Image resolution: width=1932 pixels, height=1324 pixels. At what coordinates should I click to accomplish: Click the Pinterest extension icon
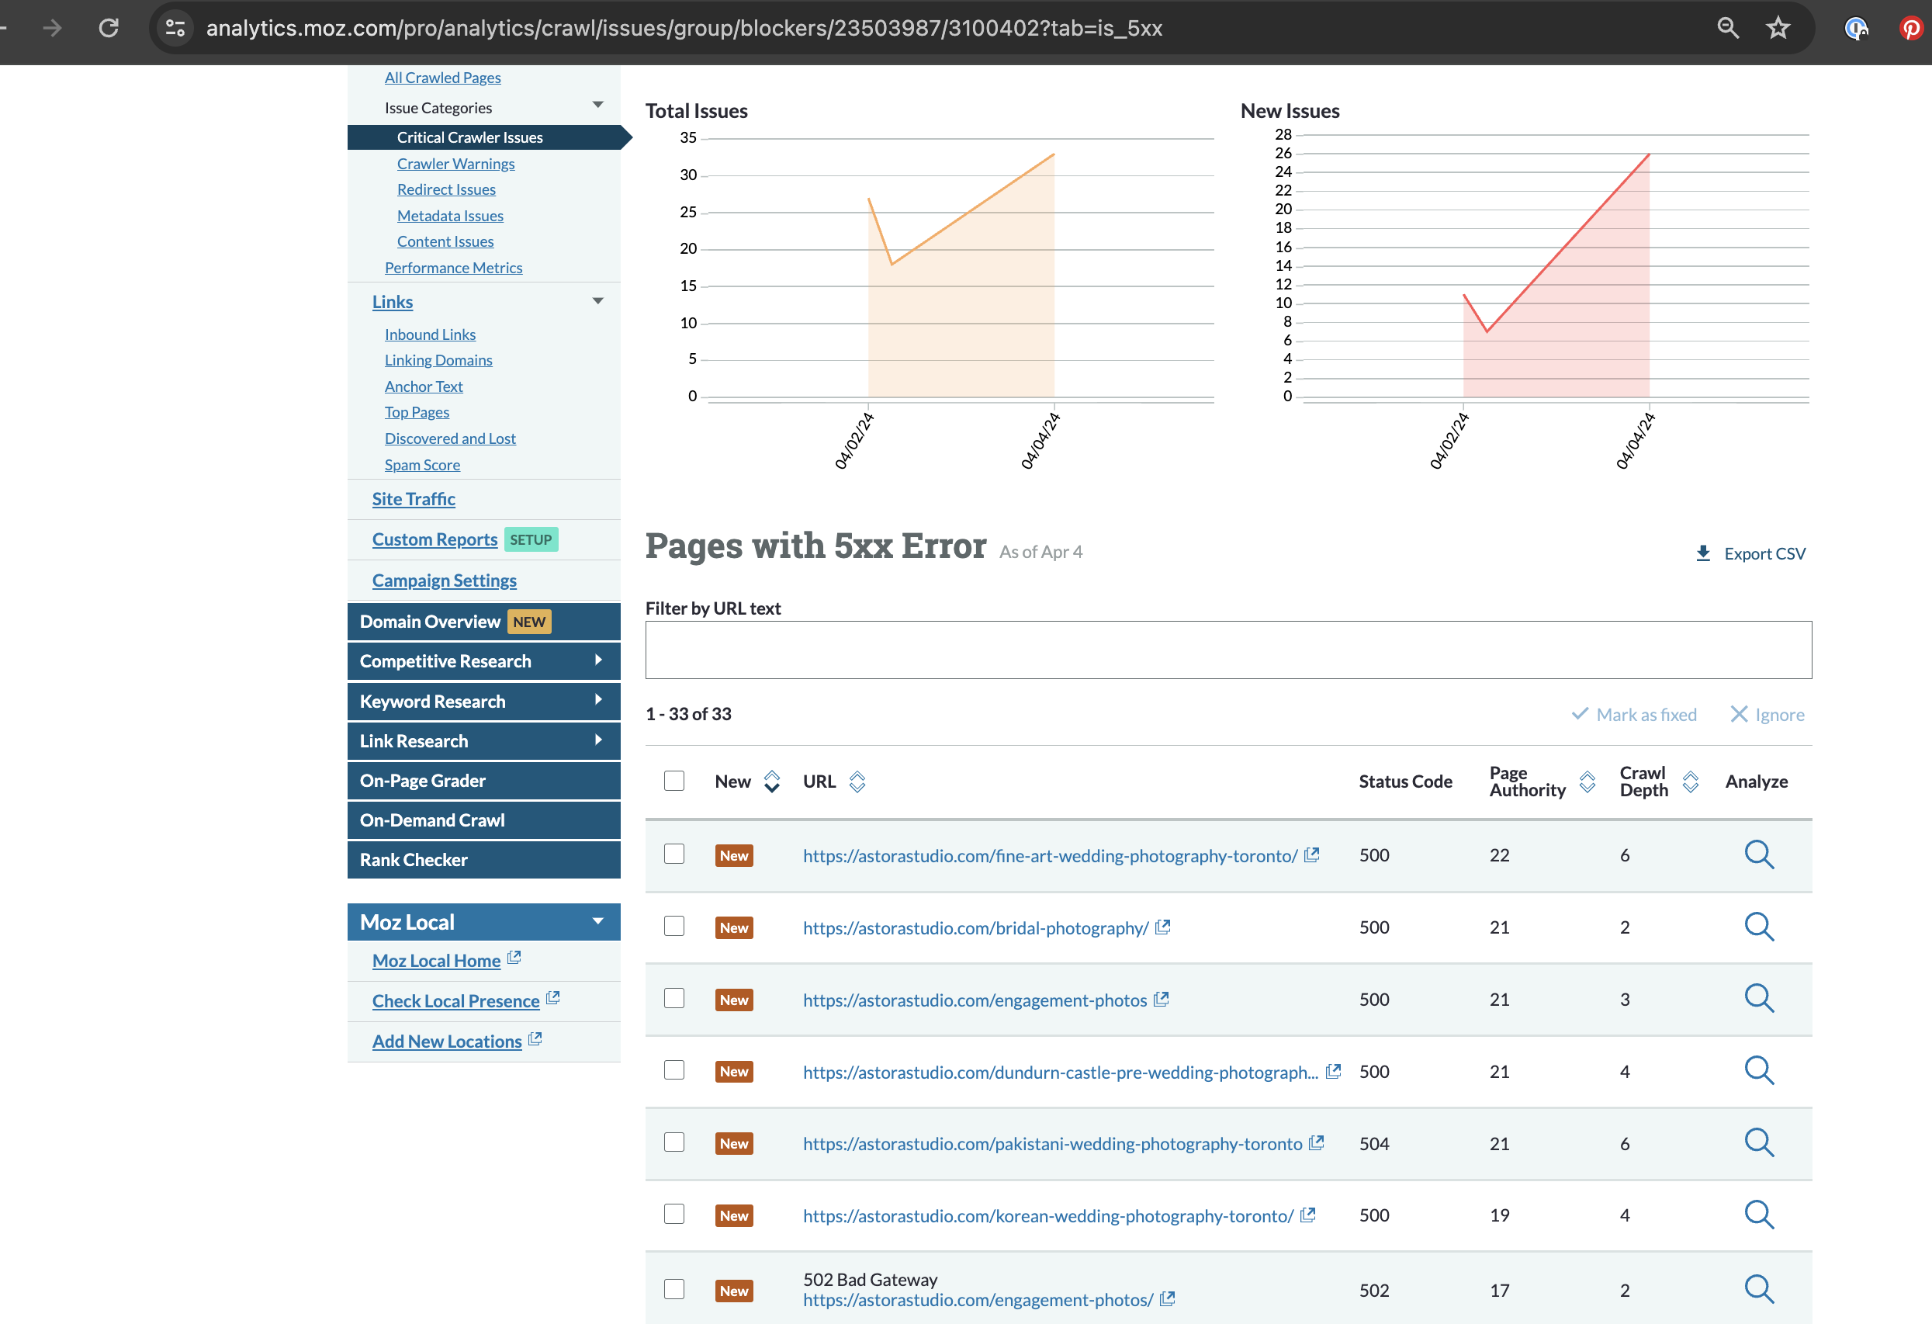(1910, 28)
